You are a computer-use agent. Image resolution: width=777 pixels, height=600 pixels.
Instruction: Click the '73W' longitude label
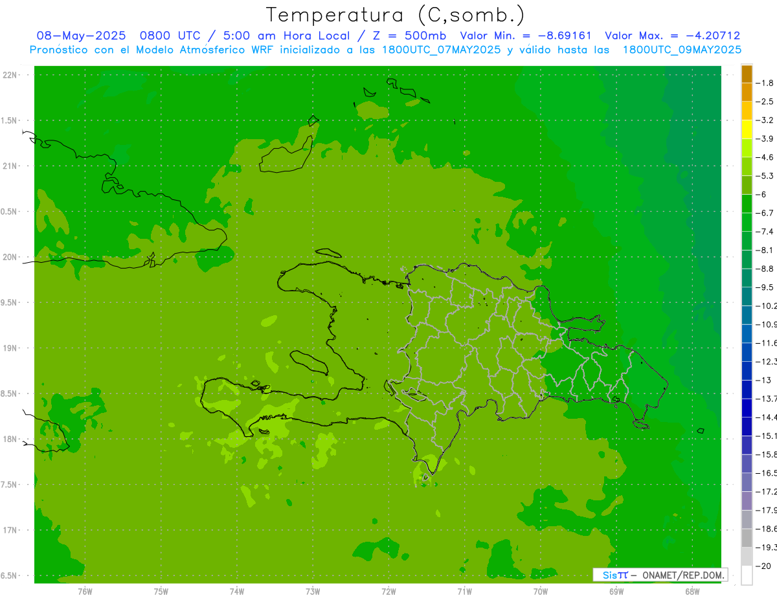(x=313, y=592)
